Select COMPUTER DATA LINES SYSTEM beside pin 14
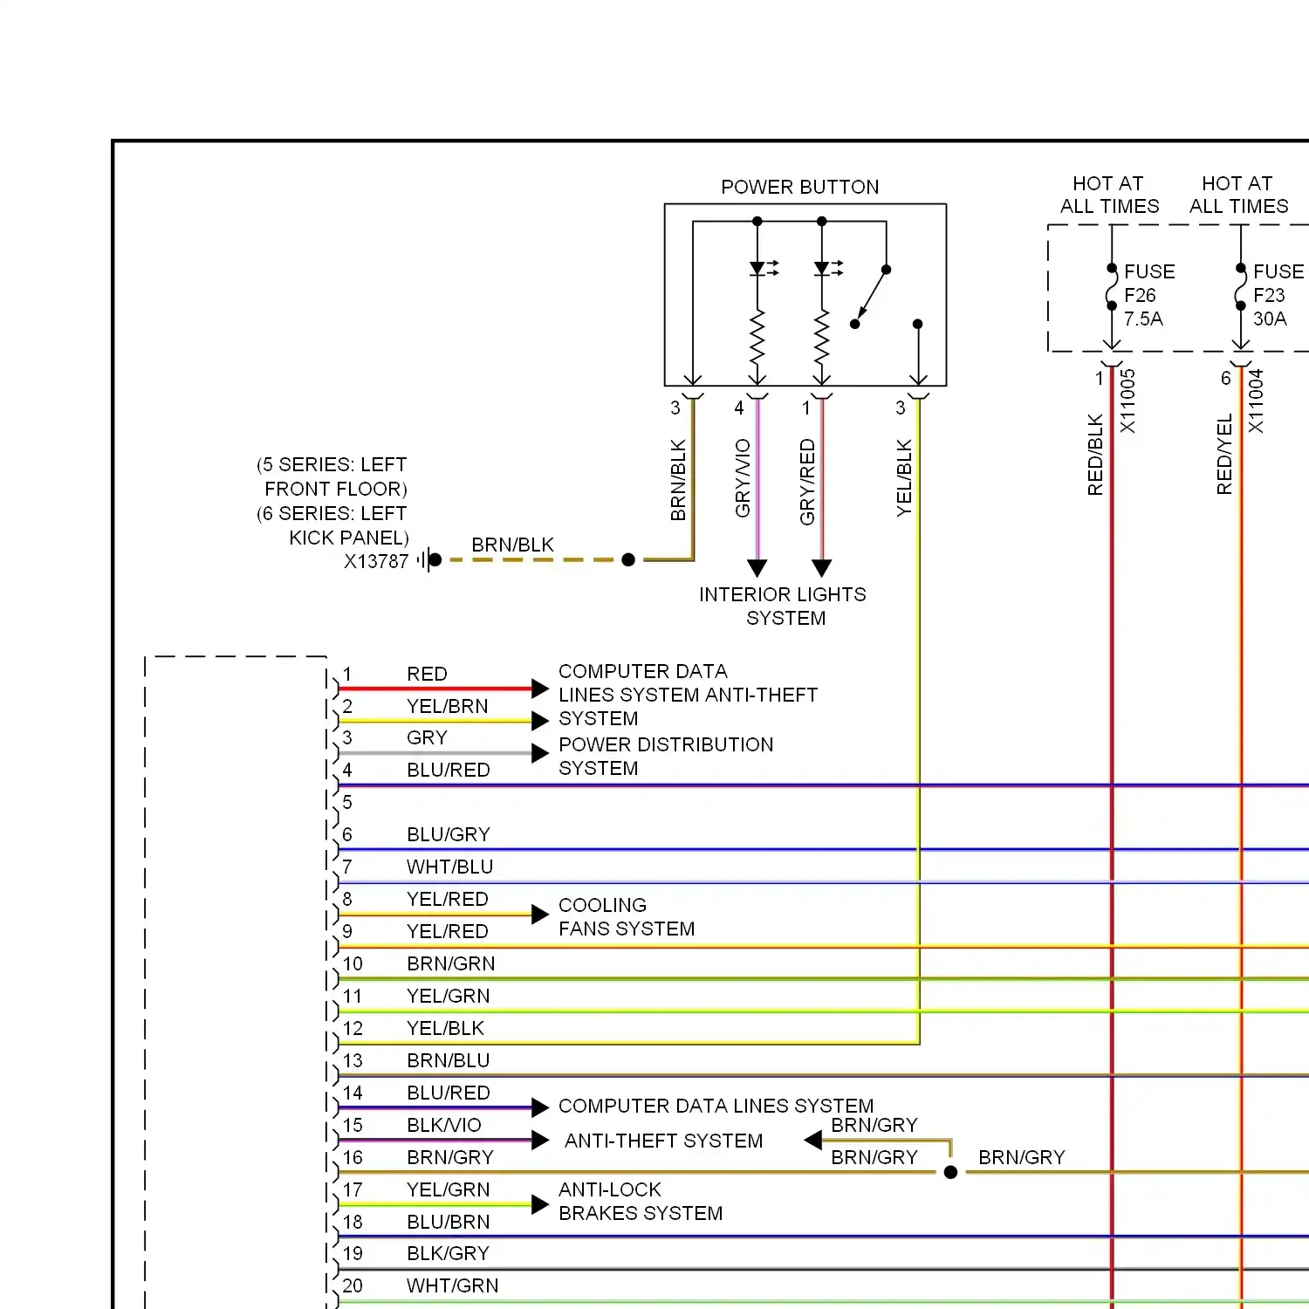 tap(716, 1106)
